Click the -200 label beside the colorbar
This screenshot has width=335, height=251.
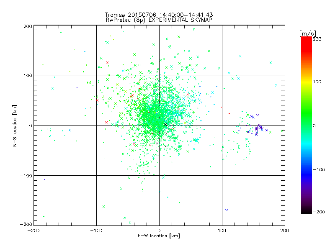click(319, 212)
